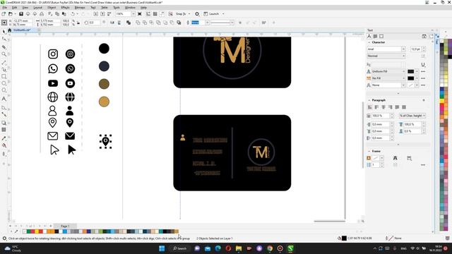Click the Full-screen preview icon
Image resolution: width=452 pixels, height=254 pixels.
[x=140, y=14]
